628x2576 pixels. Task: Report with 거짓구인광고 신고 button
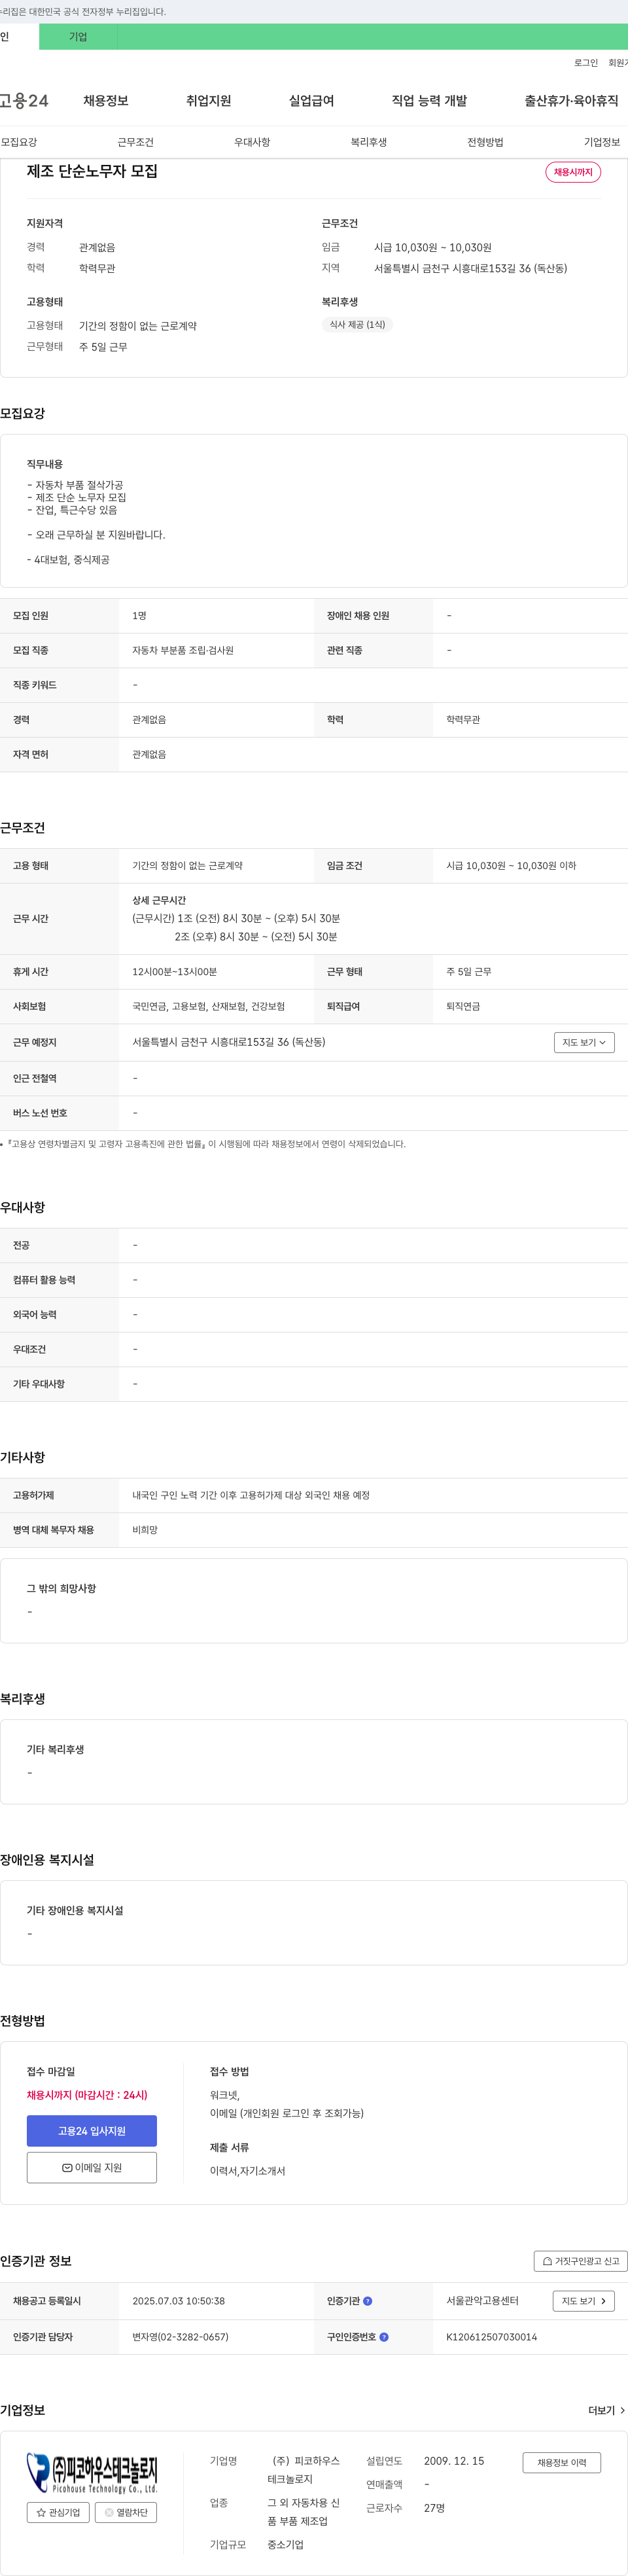click(x=581, y=2261)
